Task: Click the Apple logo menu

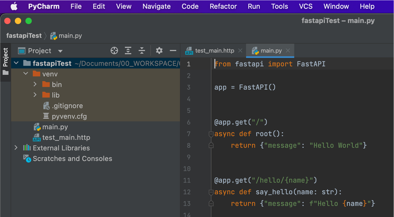Action: pos(14,6)
